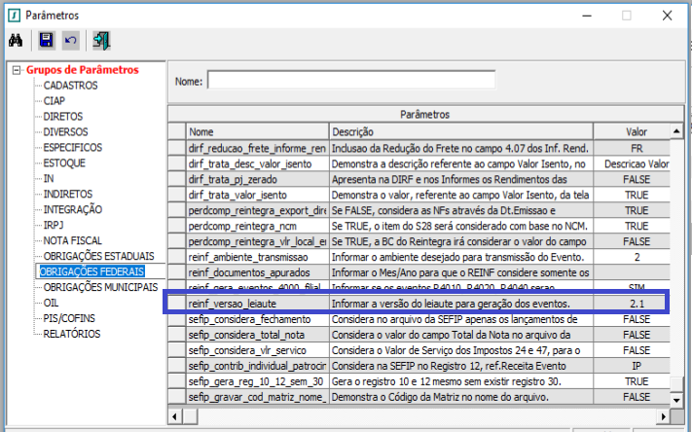
Task: Click the Parâmetros window title icon
Action: tap(12, 16)
